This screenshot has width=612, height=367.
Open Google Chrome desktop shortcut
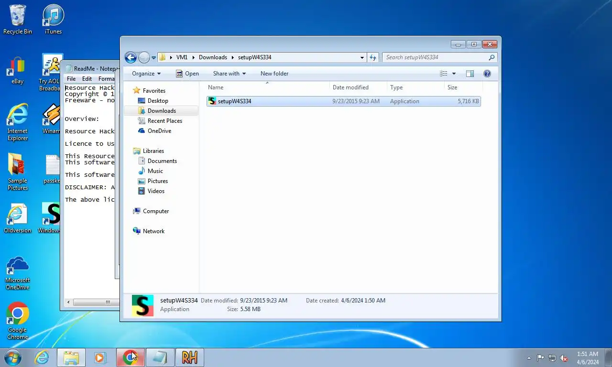(x=18, y=321)
